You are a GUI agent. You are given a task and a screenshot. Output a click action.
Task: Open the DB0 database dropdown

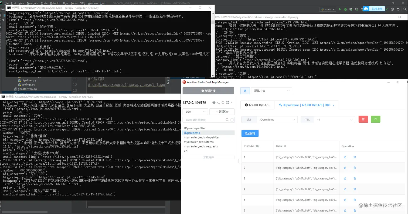tap(195, 112)
